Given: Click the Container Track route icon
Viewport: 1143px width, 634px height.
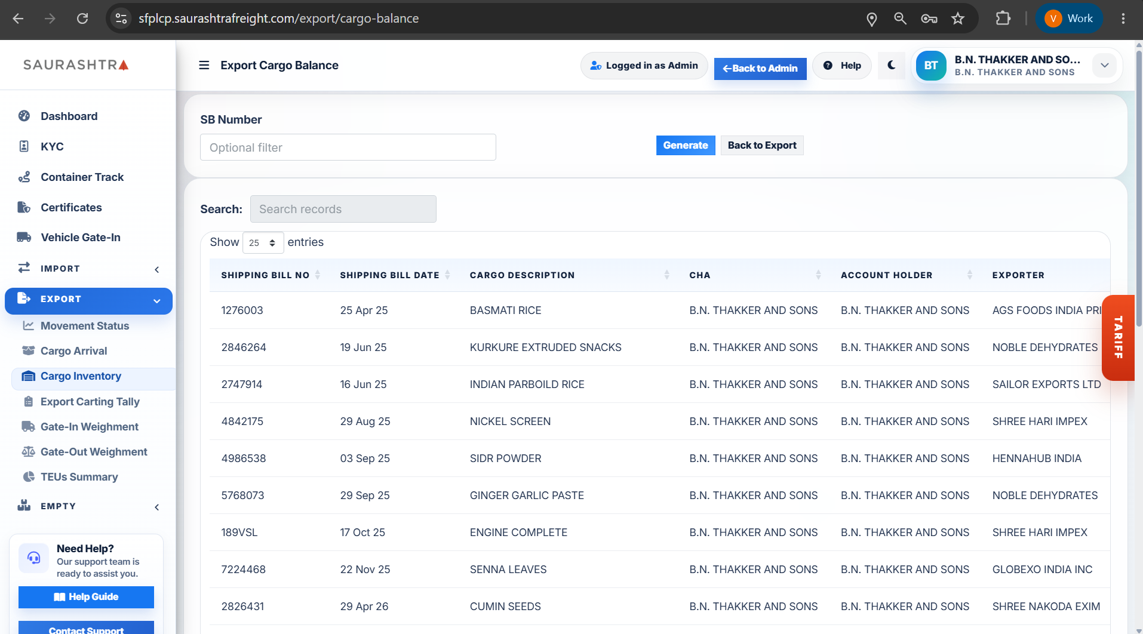Looking at the screenshot, I should point(24,177).
